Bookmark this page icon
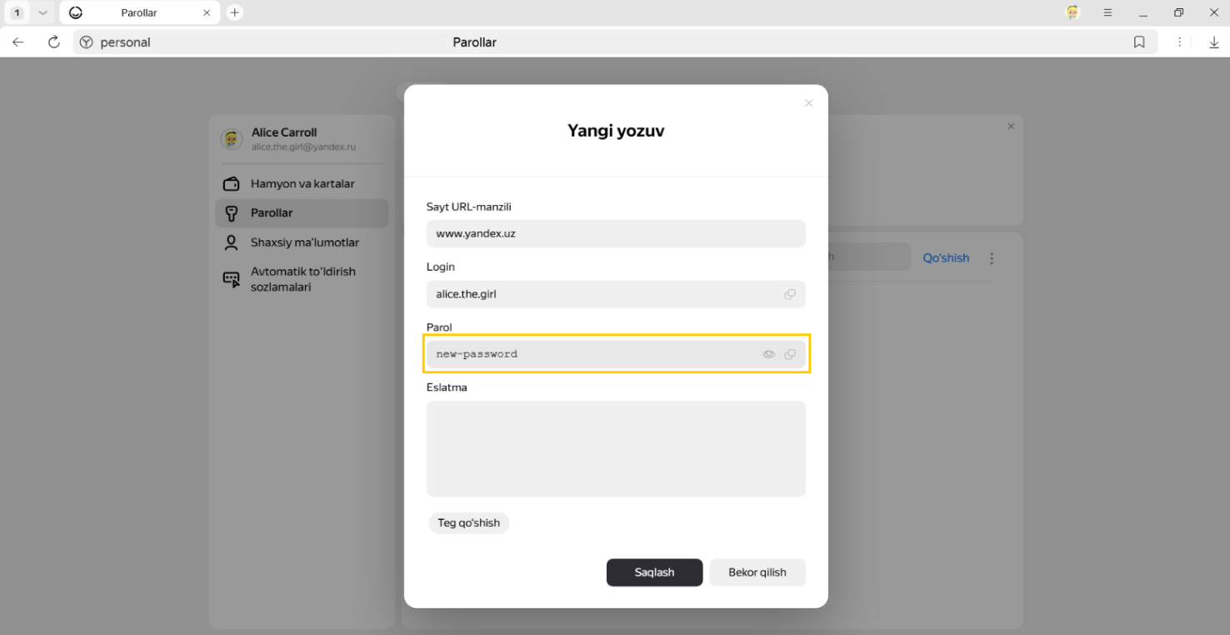This screenshot has width=1230, height=635. 1139,42
